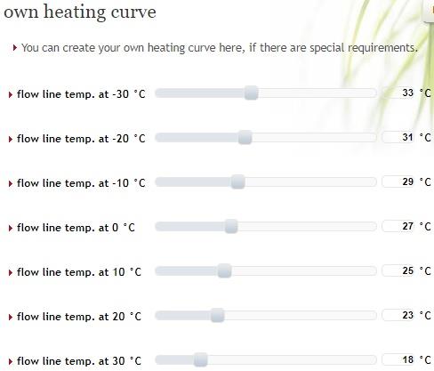Click slider handle for -10 °C flow temp
Screen dimensions: 434x371
tap(238, 182)
